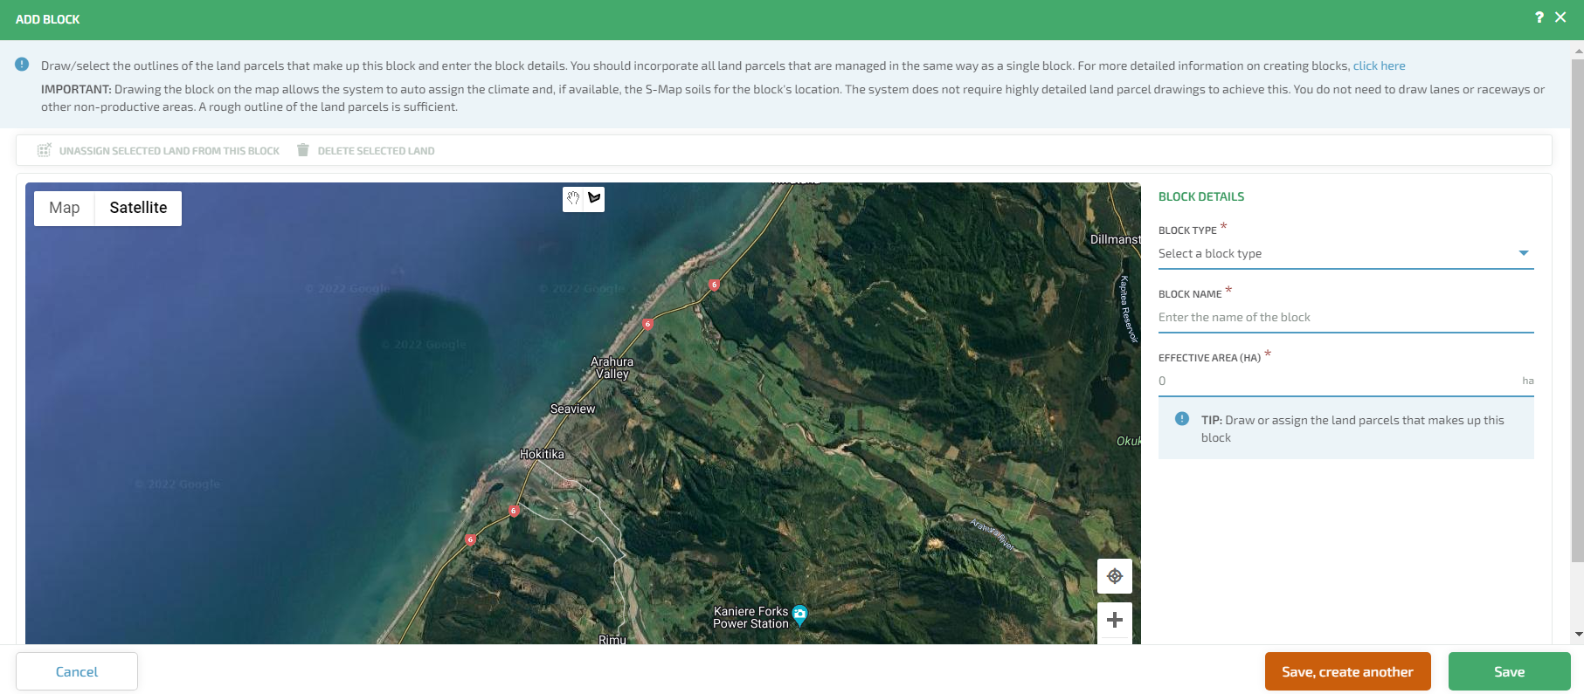Open the 'click here' help link

pos(1379,65)
